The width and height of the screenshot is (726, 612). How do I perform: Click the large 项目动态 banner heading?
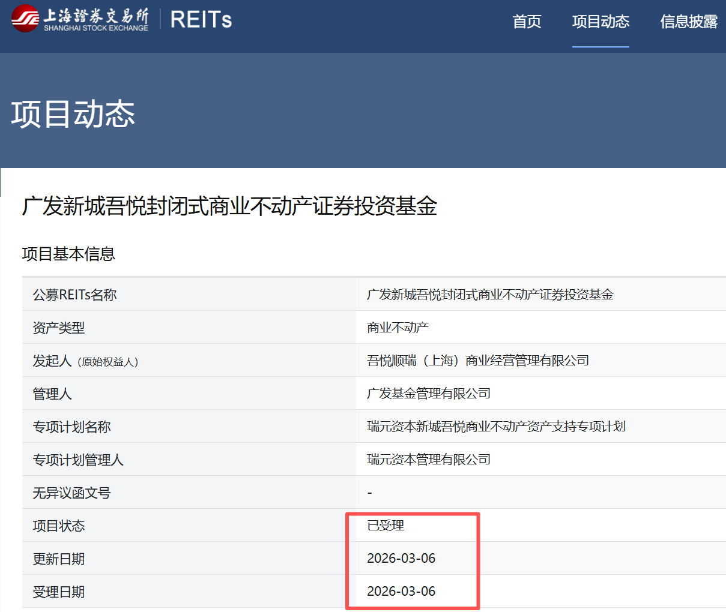(x=73, y=114)
